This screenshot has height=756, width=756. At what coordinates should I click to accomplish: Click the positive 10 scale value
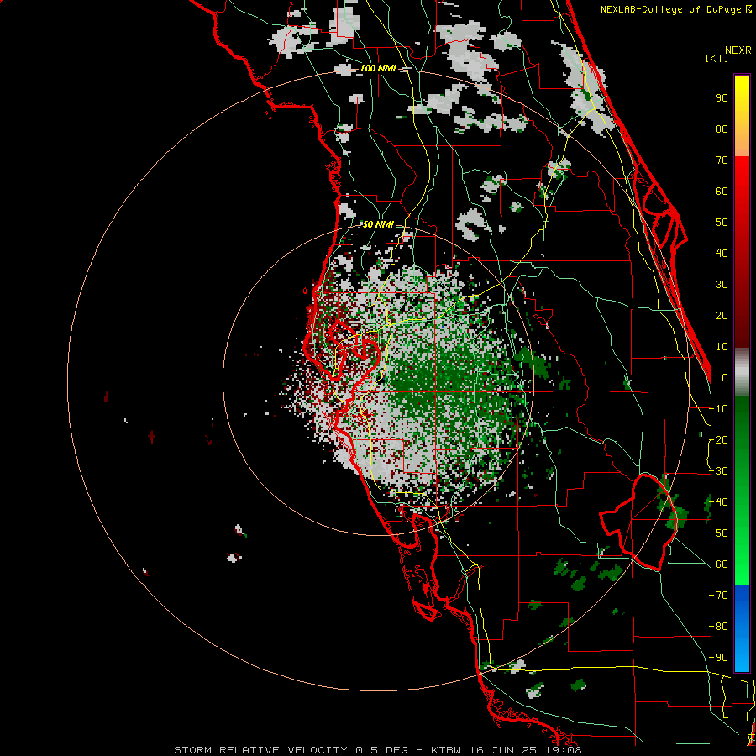[x=722, y=347]
